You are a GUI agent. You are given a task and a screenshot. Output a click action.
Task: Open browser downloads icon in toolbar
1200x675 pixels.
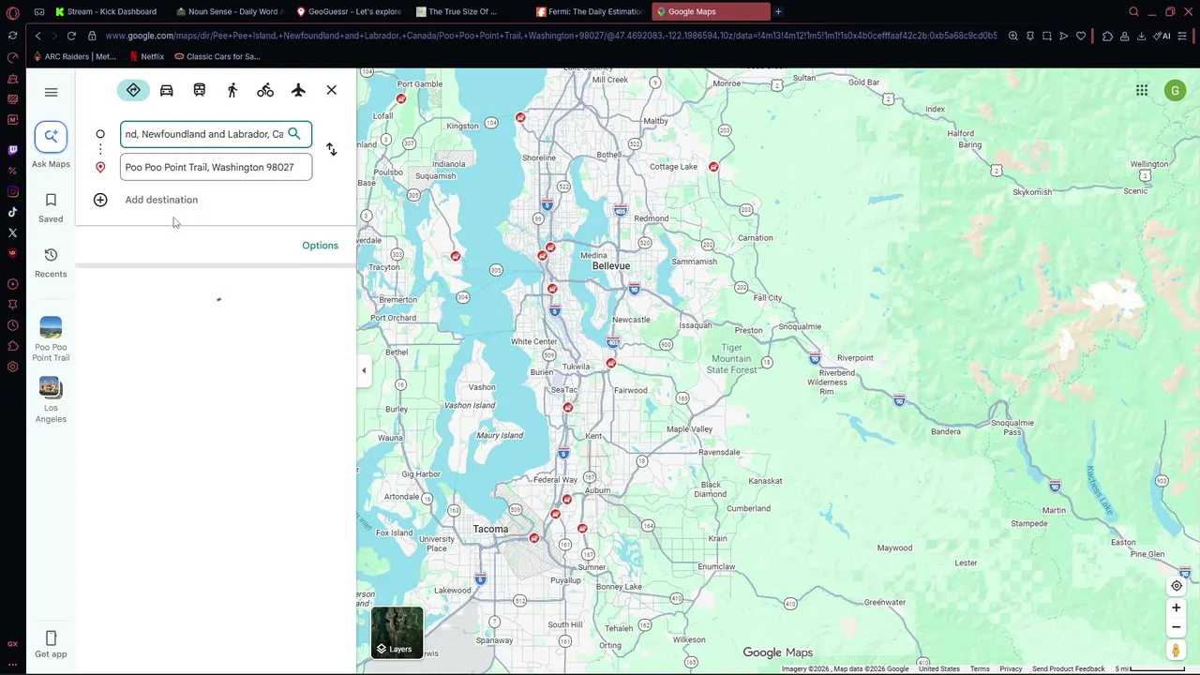point(1141,36)
